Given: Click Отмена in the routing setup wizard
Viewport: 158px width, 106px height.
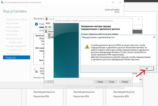Looking at the screenshot, I should click(125, 82).
